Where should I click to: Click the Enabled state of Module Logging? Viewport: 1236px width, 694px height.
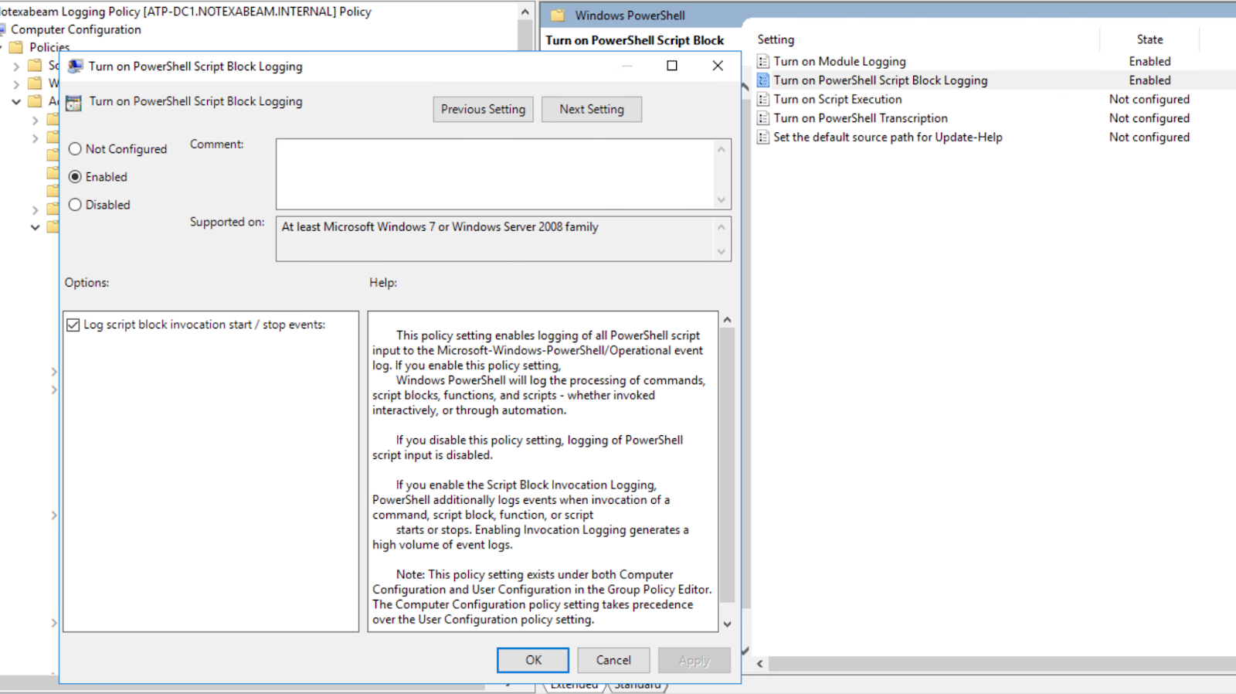coord(1149,61)
